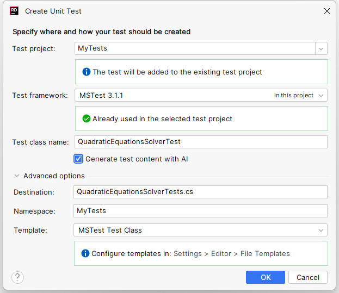Click the MyTests test project combo box
This screenshot has width=339, height=293.
pos(194,48)
